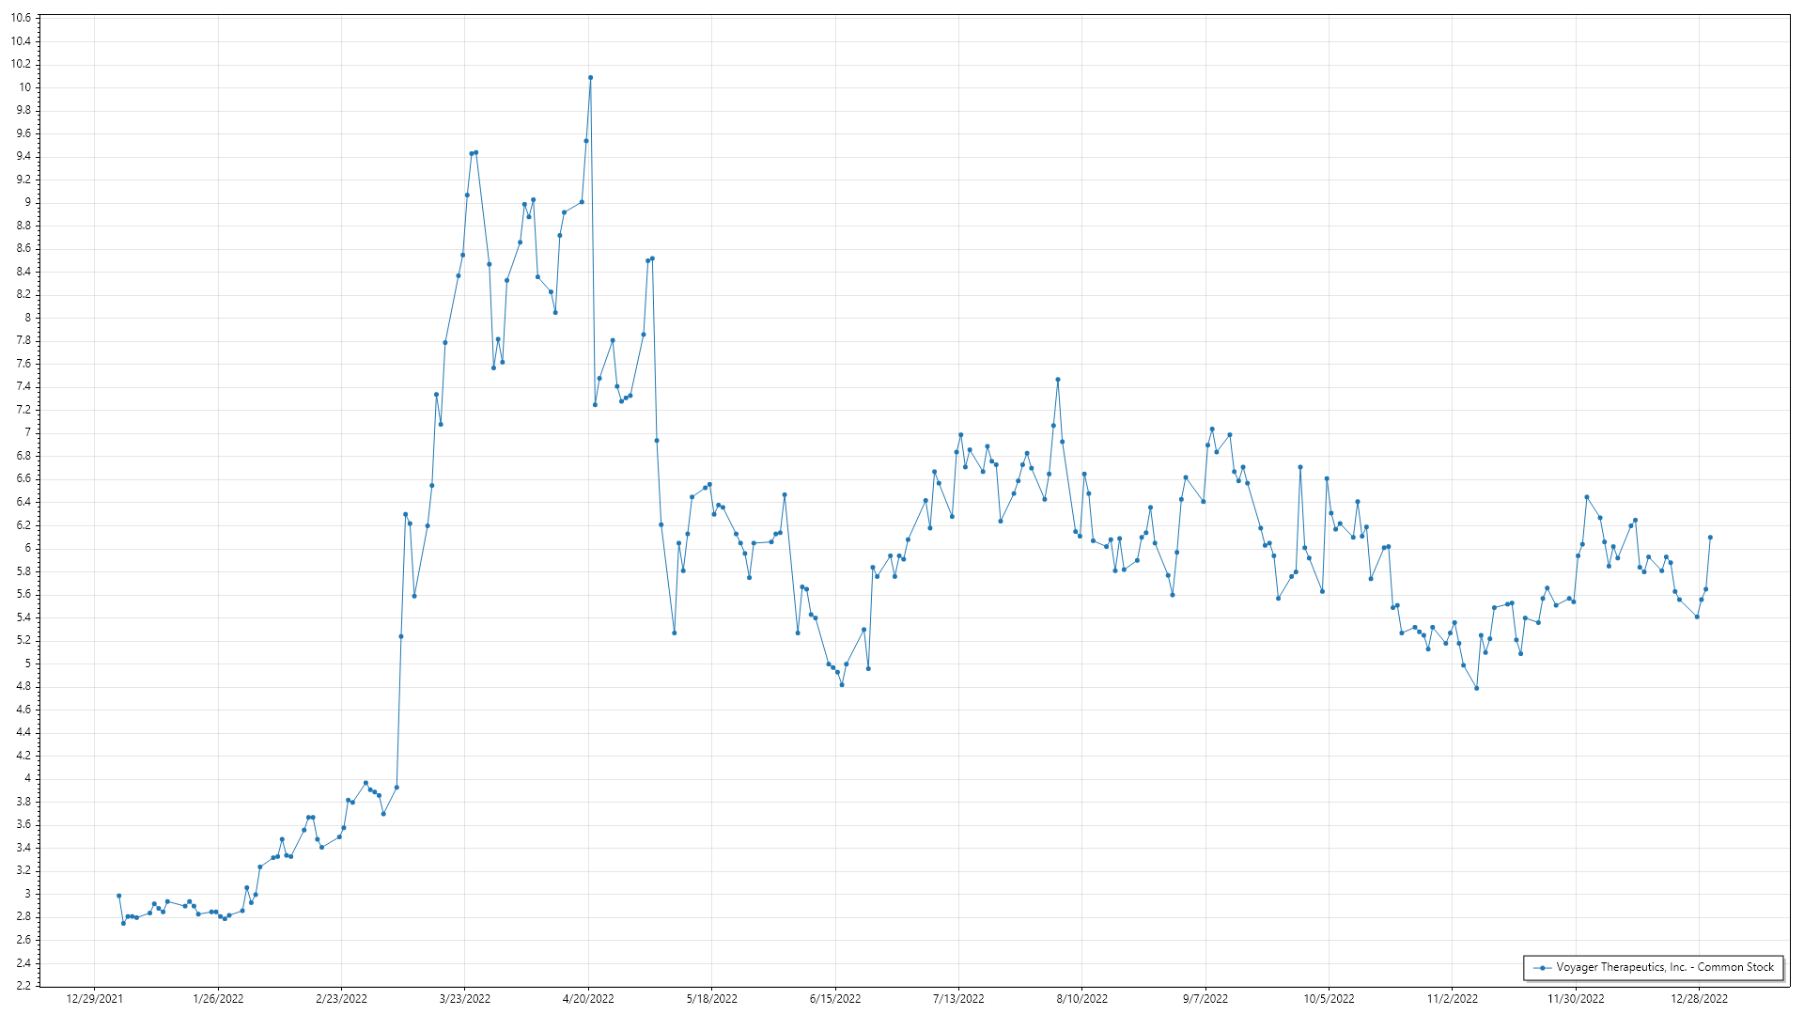This screenshot has height=1015, width=1804.
Task: Click the legend line marker icon
Action: (1542, 967)
